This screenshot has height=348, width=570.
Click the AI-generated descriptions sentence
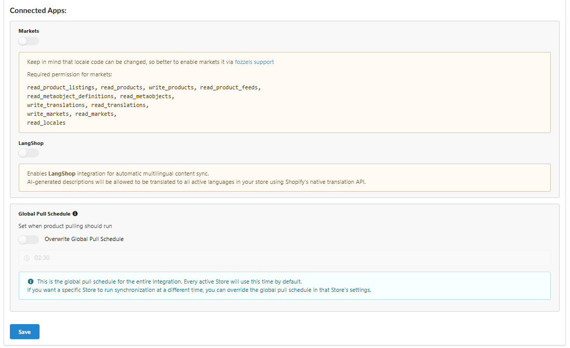[x=197, y=182]
